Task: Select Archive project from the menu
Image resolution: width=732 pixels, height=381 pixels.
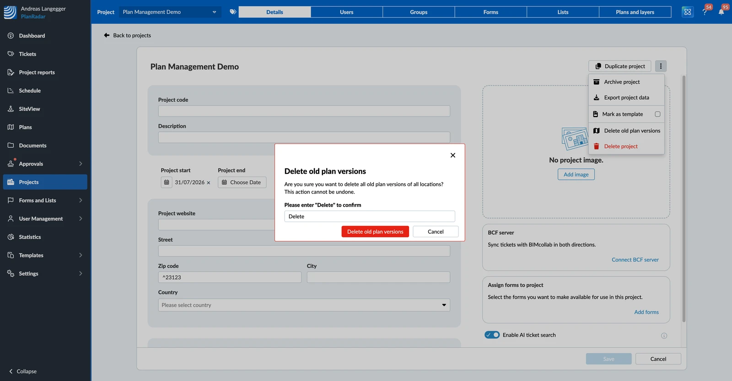Action: click(626, 82)
